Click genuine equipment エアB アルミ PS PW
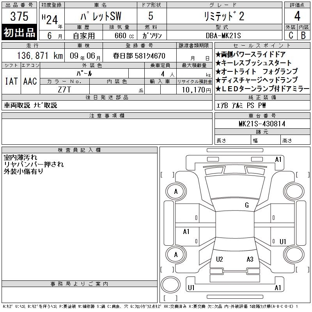The height and width of the screenshot is (312, 312). coord(241,105)
